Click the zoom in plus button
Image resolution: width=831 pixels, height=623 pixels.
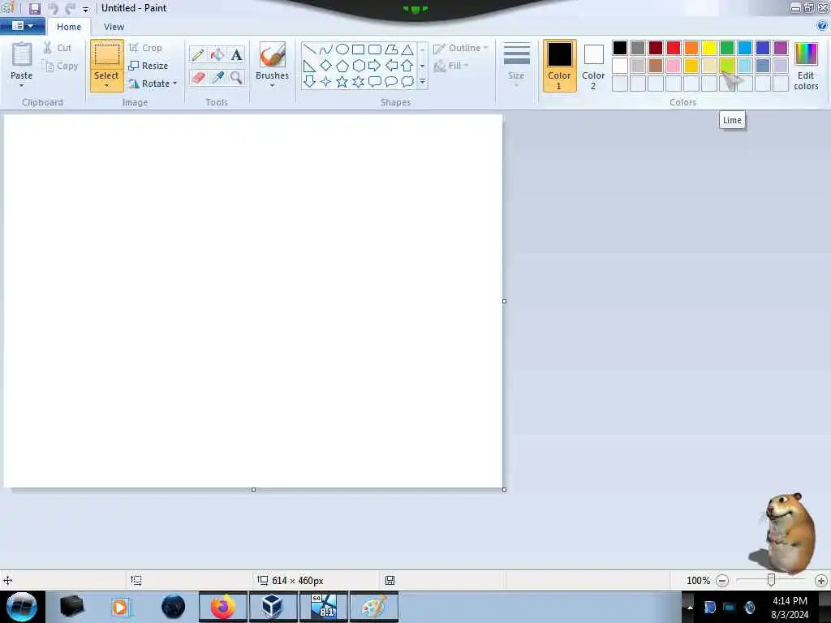pos(821,581)
